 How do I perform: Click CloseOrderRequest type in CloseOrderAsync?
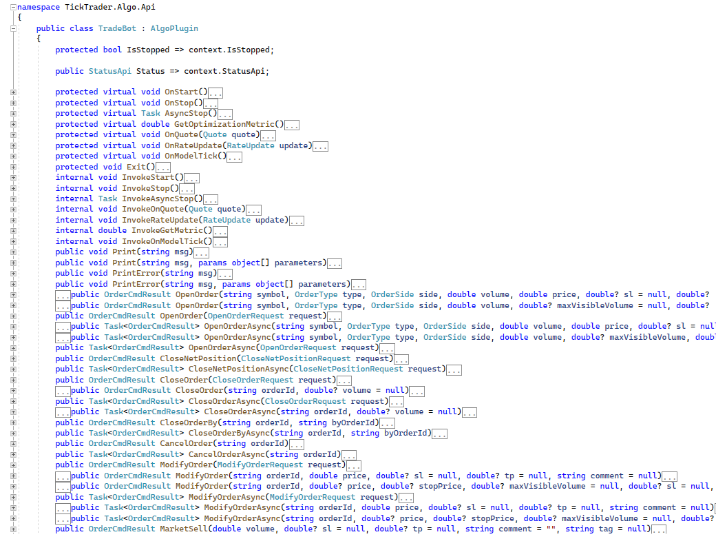pos(306,401)
